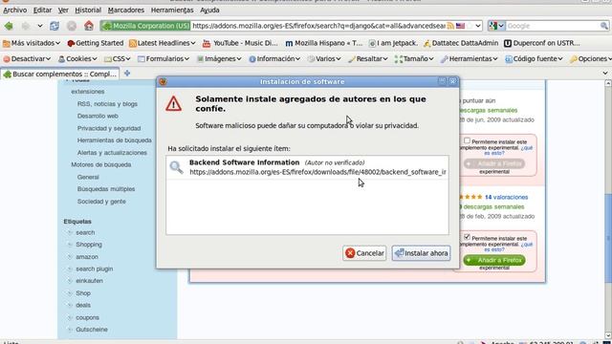
Task: Click the RSS feed icon in address bar
Action: [450, 26]
